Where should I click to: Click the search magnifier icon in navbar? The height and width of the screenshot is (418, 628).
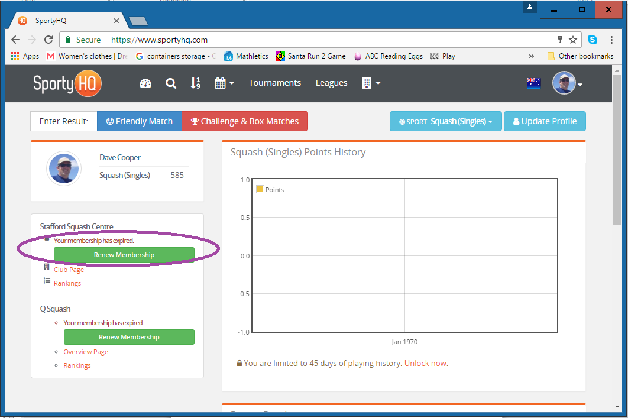point(171,83)
